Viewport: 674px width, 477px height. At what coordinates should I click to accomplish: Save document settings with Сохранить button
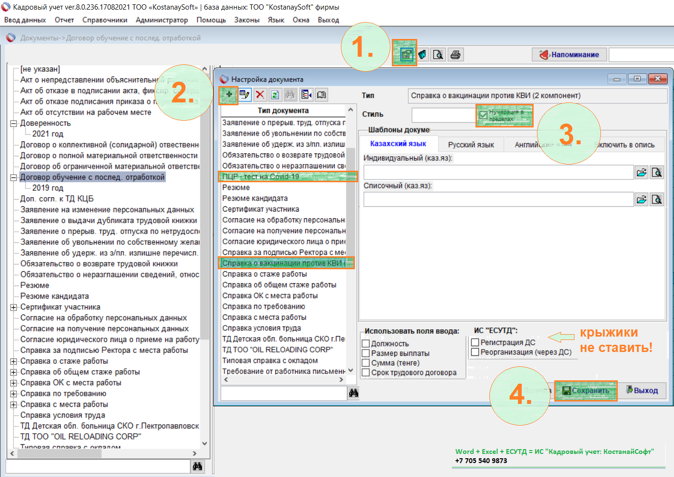pos(586,390)
